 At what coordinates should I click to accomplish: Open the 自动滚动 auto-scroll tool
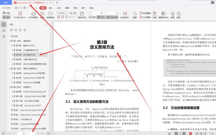click(x=125, y=15)
